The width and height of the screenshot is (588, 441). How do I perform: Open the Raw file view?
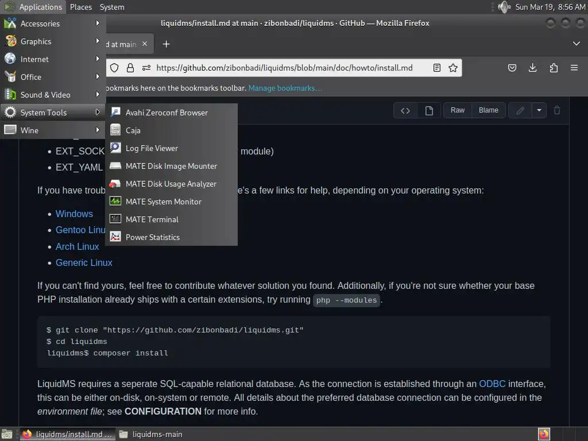coord(458,110)
